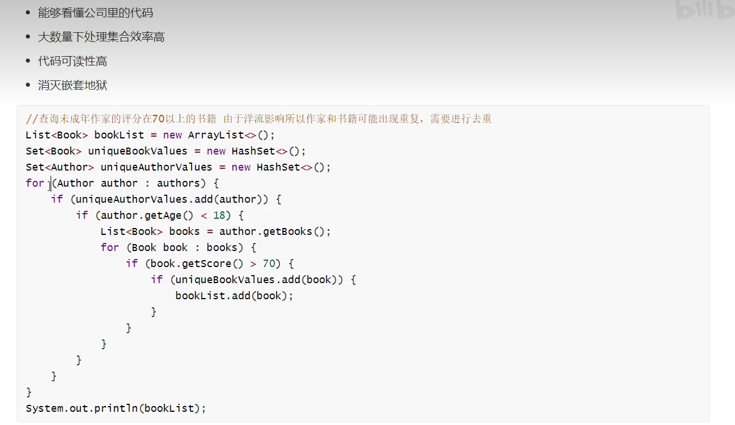Viewport: 735px width, 425px height.
Task: Click the uniqueBookValues.add(book) condition
Action: 259,280
